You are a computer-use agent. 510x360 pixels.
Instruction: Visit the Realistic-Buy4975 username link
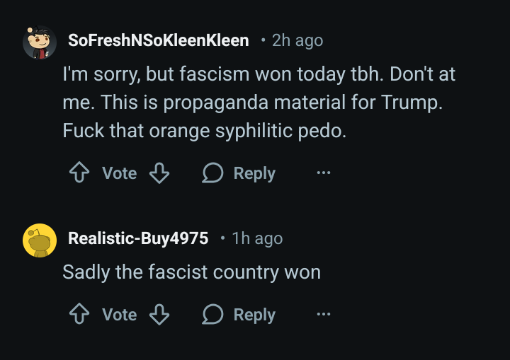point(138,238)
